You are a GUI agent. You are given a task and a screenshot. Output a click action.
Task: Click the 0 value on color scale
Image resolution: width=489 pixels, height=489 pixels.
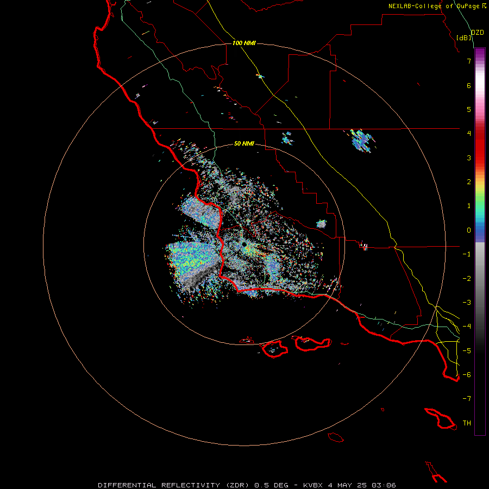coord(469,230)
